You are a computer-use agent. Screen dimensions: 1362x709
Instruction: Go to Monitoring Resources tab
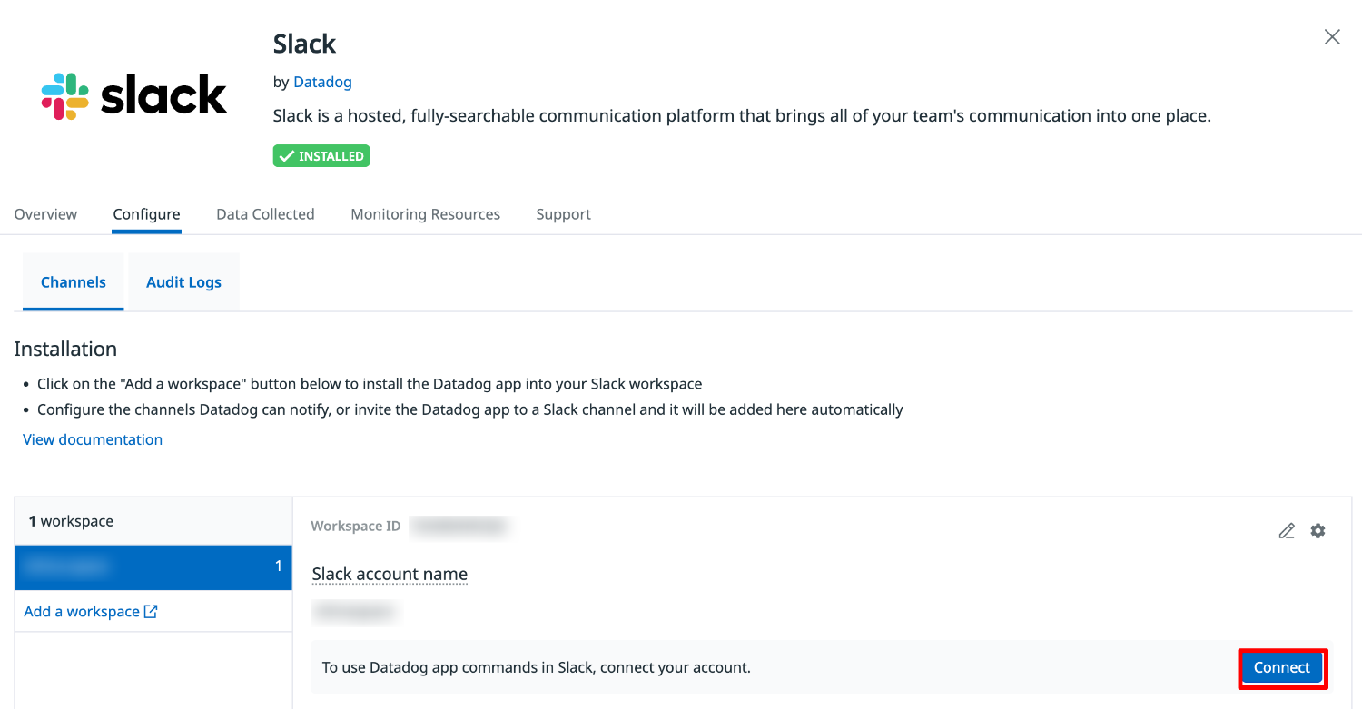tap(425, 214)
